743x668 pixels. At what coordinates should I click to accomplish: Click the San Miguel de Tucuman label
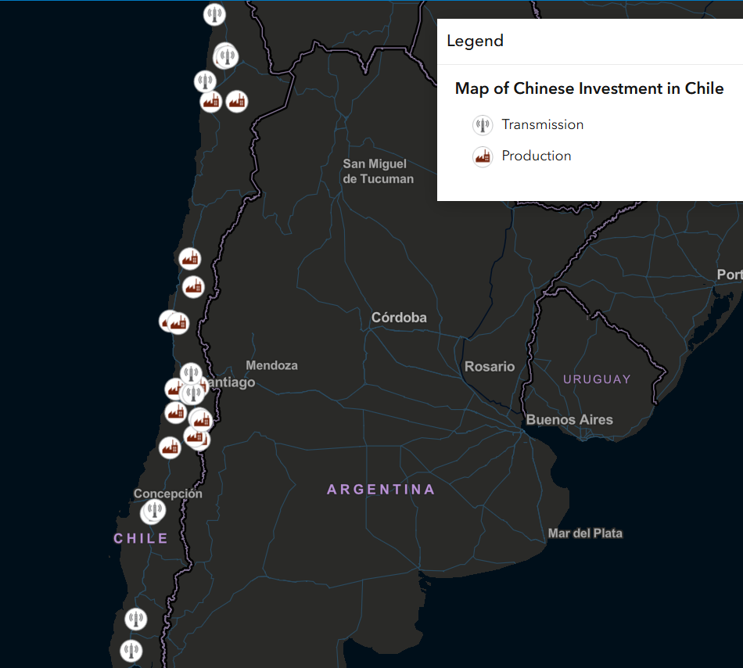tap(378, 171)
